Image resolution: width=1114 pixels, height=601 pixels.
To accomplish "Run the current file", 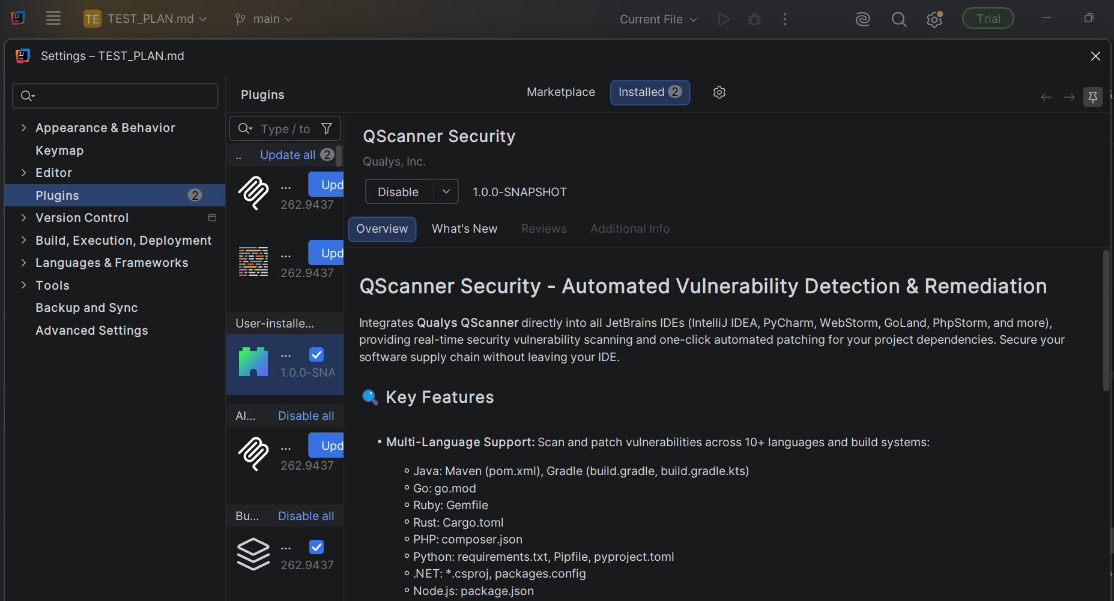I will tap(724, 19).
